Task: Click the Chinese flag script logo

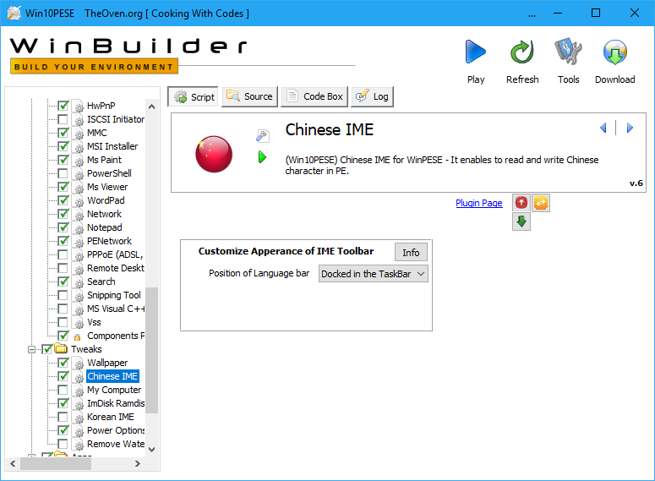Action: tap(214, 154)
